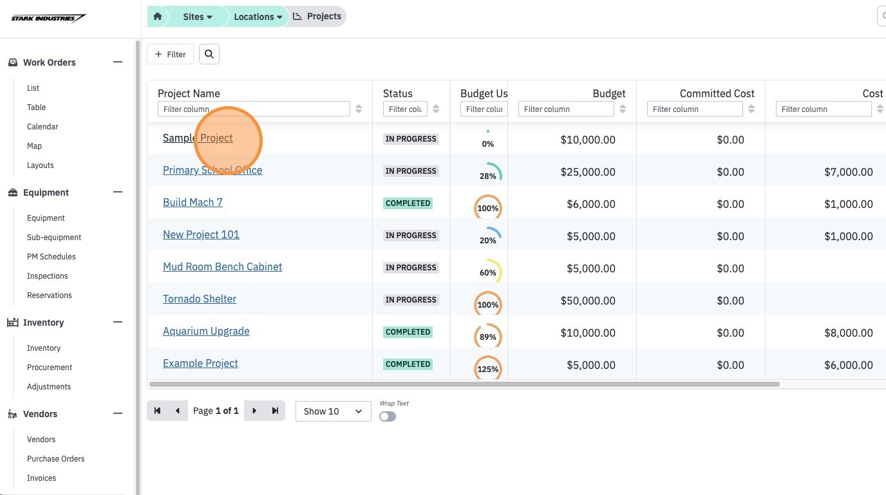The height and width of the screenshot is (495, 886).
Task: Click the add Filter button
Action: (171, 55)
